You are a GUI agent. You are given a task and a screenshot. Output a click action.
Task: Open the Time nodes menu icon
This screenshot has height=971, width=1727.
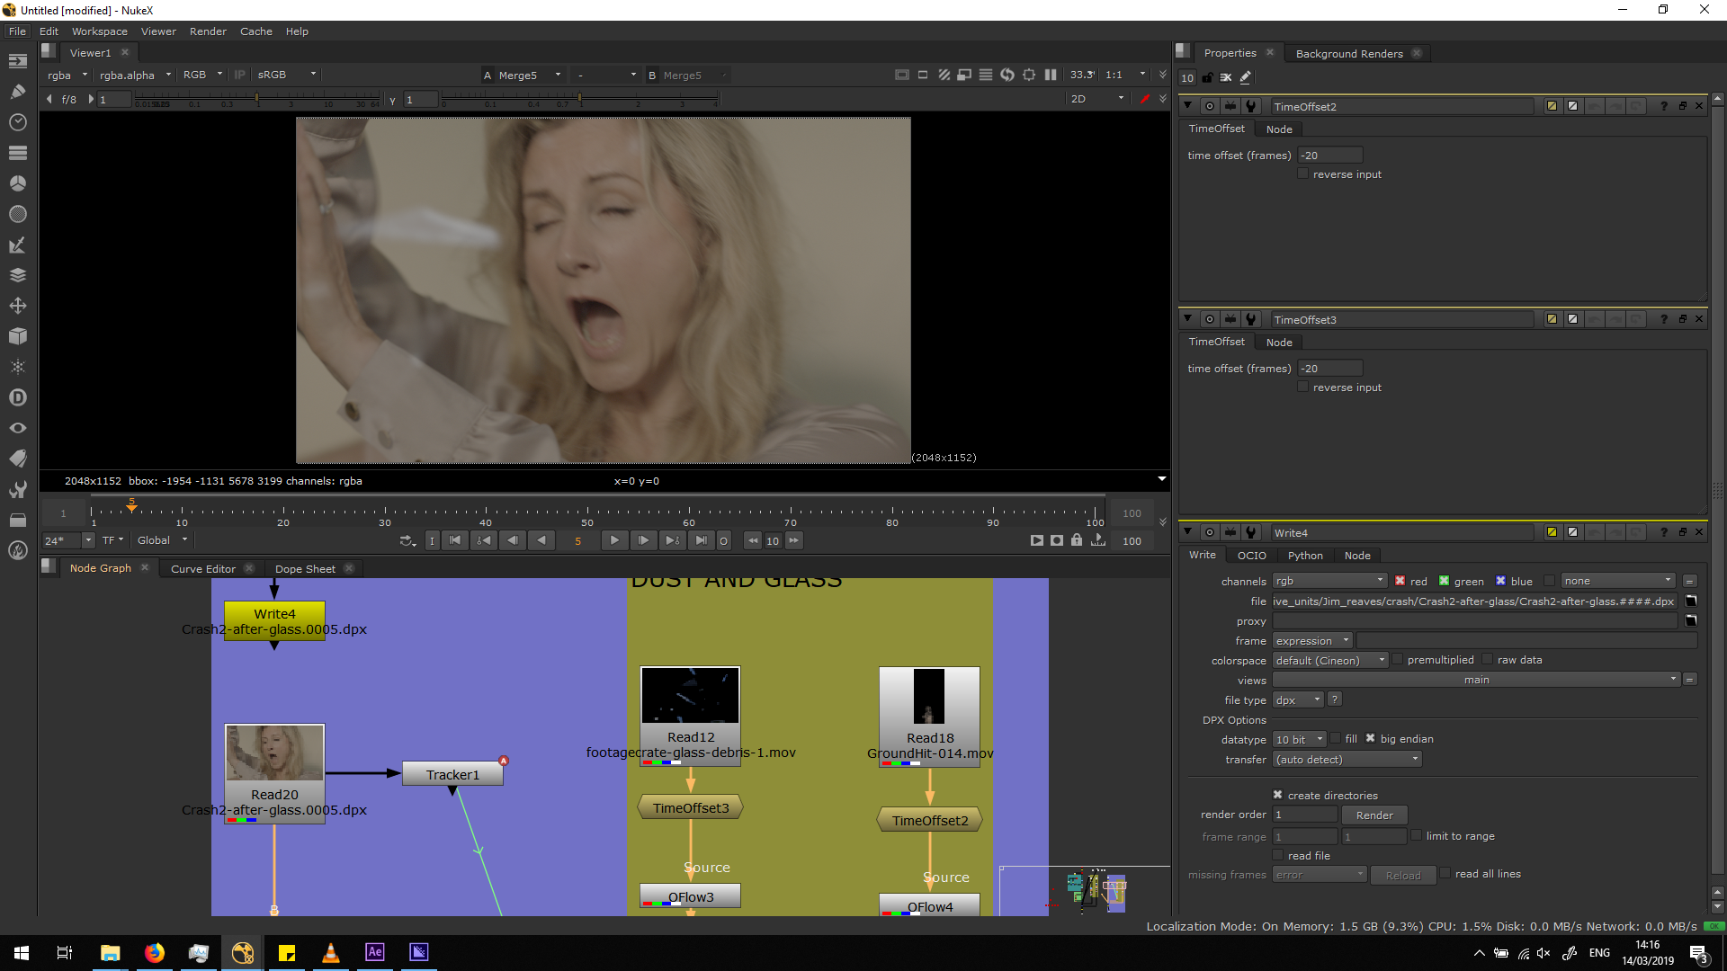[x=17, y=122]
